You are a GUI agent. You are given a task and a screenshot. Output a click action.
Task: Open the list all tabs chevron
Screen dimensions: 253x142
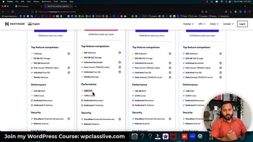(245, 6)
